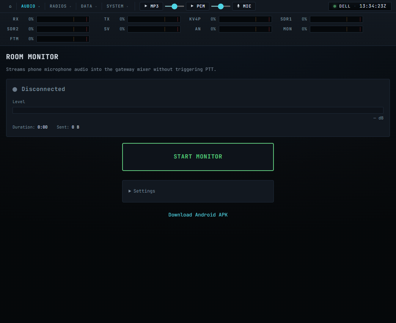Click the MON level meter
This screenshot has height=323, width=396.
[336, 29]
